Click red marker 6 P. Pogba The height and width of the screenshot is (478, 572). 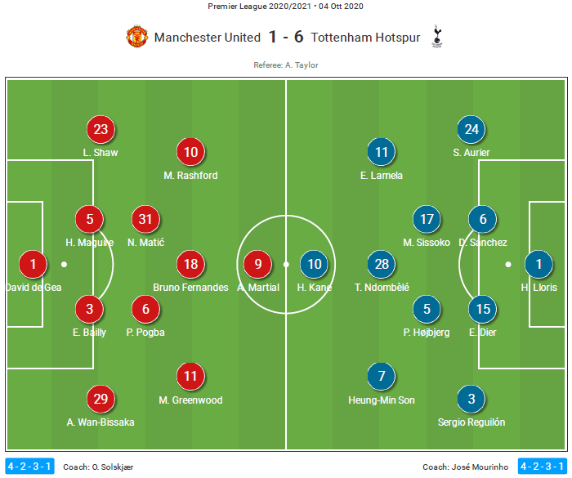145,309
